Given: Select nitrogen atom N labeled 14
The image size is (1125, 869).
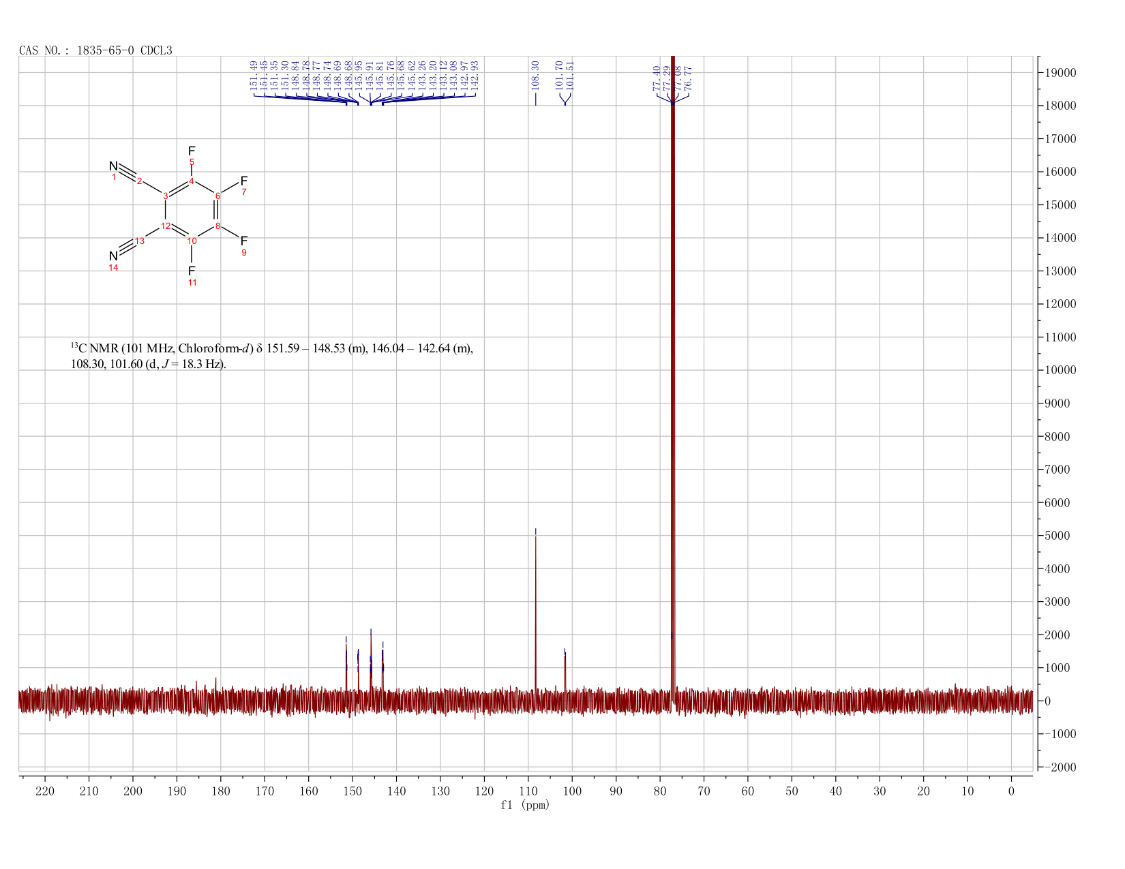Looking at the screenshot, I should 113,256.
